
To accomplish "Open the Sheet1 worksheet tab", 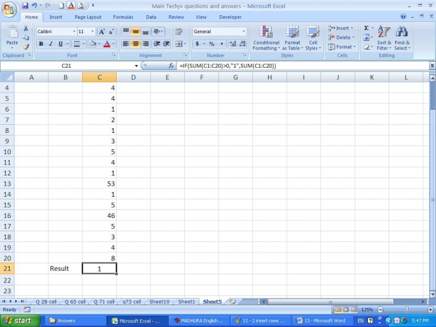I will (186, 301).
